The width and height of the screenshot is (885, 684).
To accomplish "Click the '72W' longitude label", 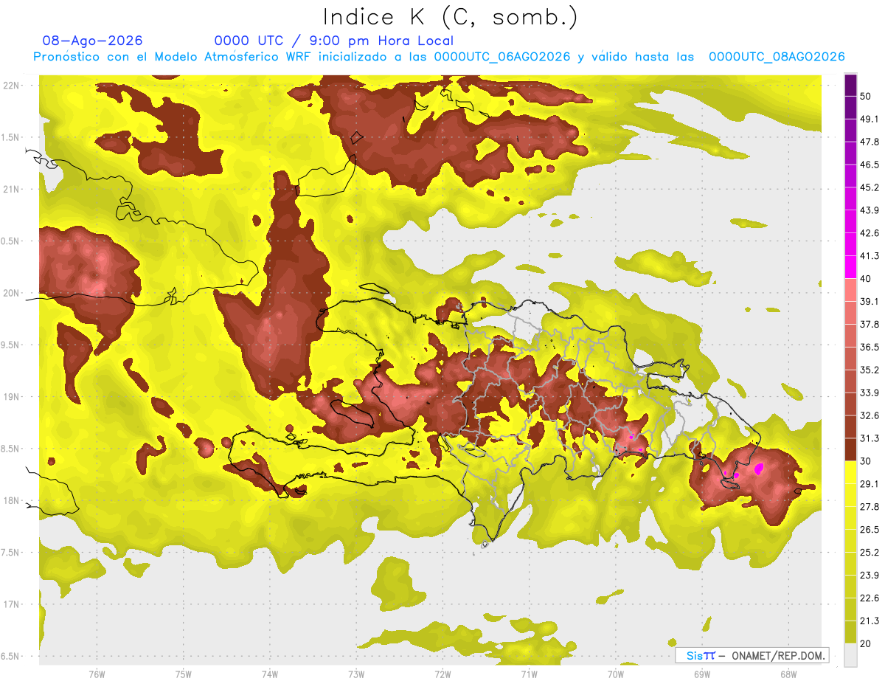I will (442, 674).
